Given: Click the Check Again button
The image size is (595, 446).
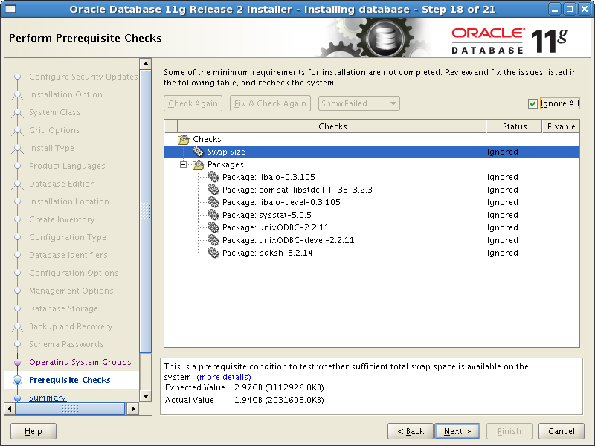Looking at the screenshot, I should click(x=193, y=103).
